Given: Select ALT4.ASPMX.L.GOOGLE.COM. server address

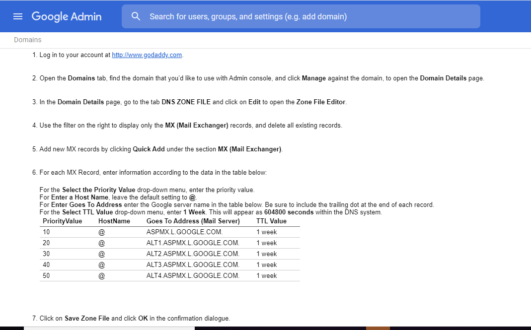Looking at the screenshot, I should coord(193,275).
